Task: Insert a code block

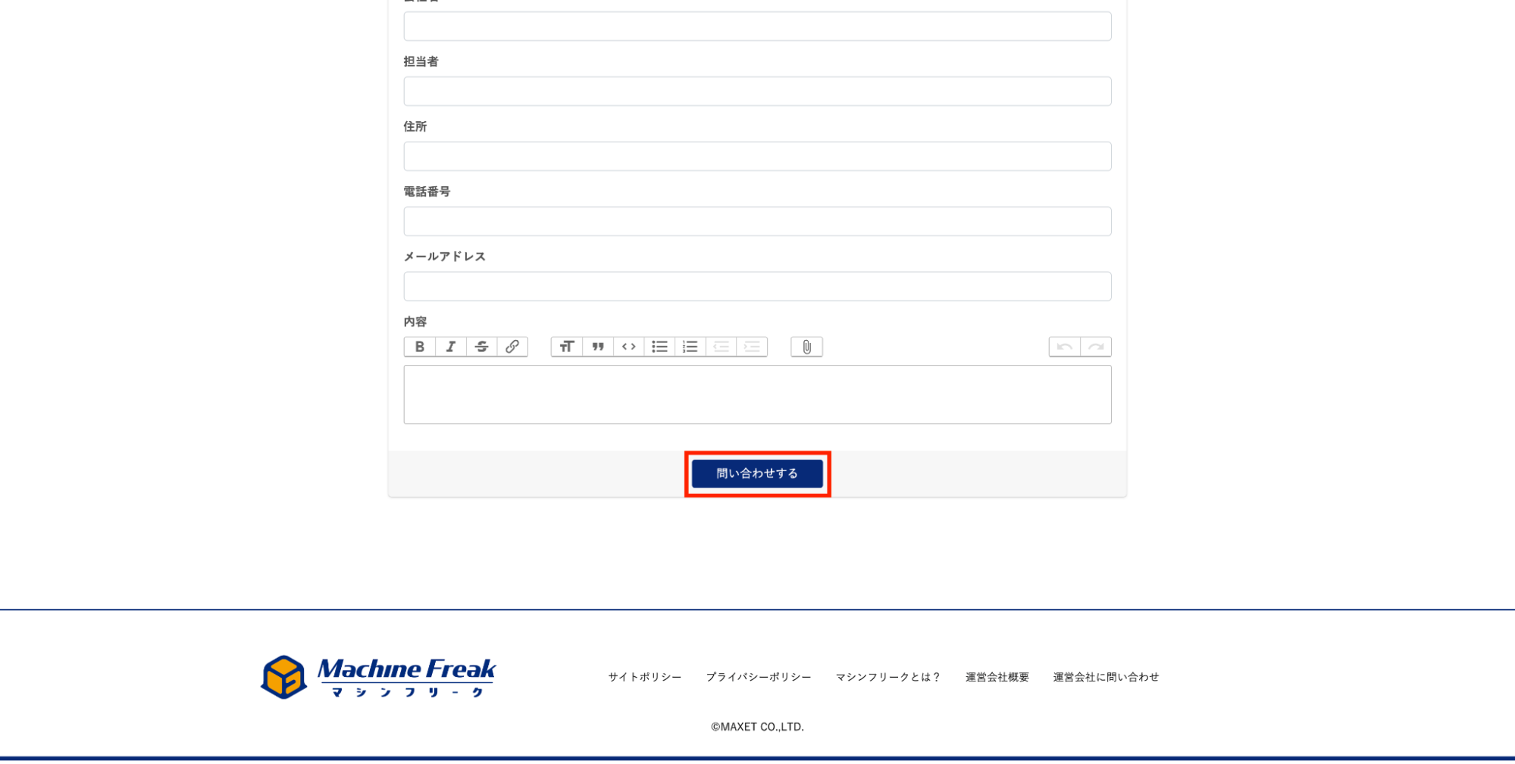Action: click(628, 347)
